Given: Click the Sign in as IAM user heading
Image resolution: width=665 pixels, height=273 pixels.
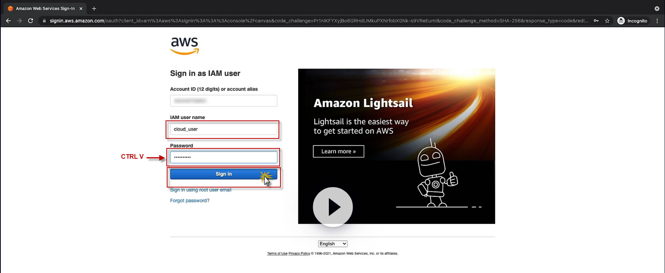Looking at the screenshot, I should click(205, 73).
